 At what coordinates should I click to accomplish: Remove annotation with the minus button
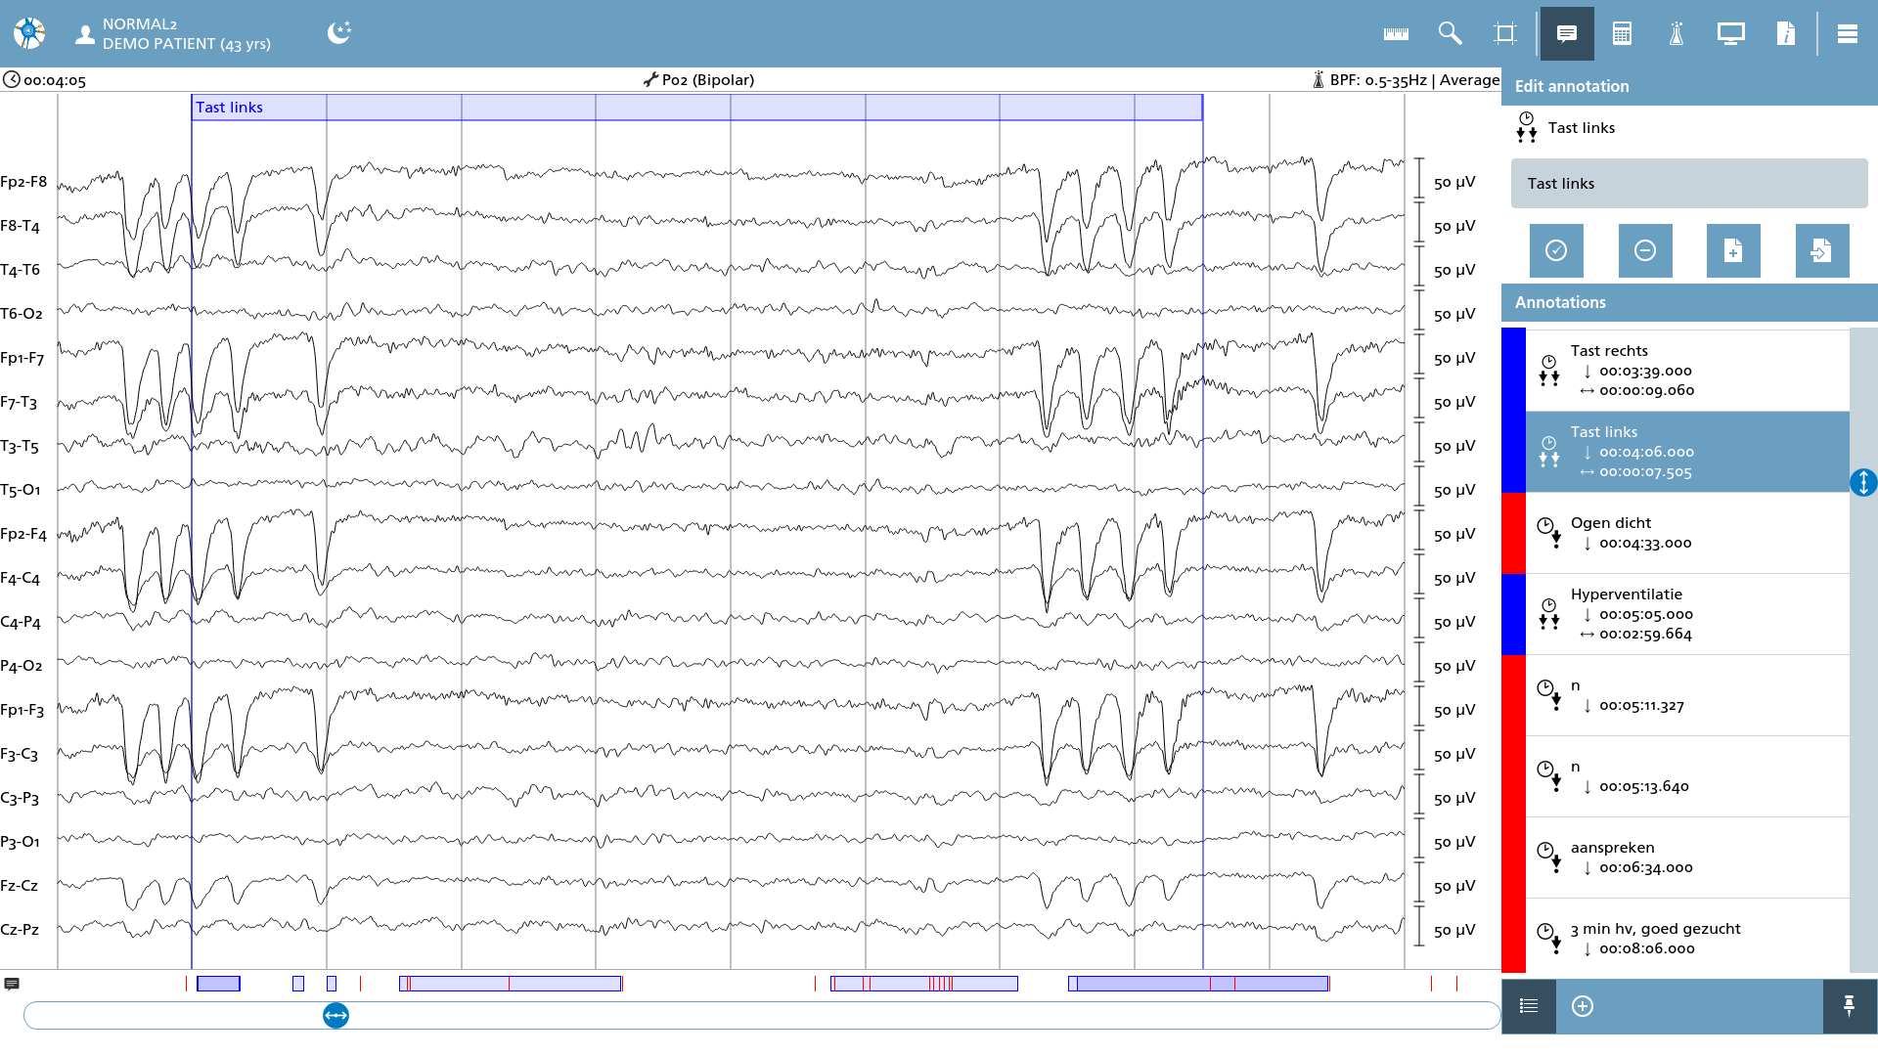[x=1645, y=251]
